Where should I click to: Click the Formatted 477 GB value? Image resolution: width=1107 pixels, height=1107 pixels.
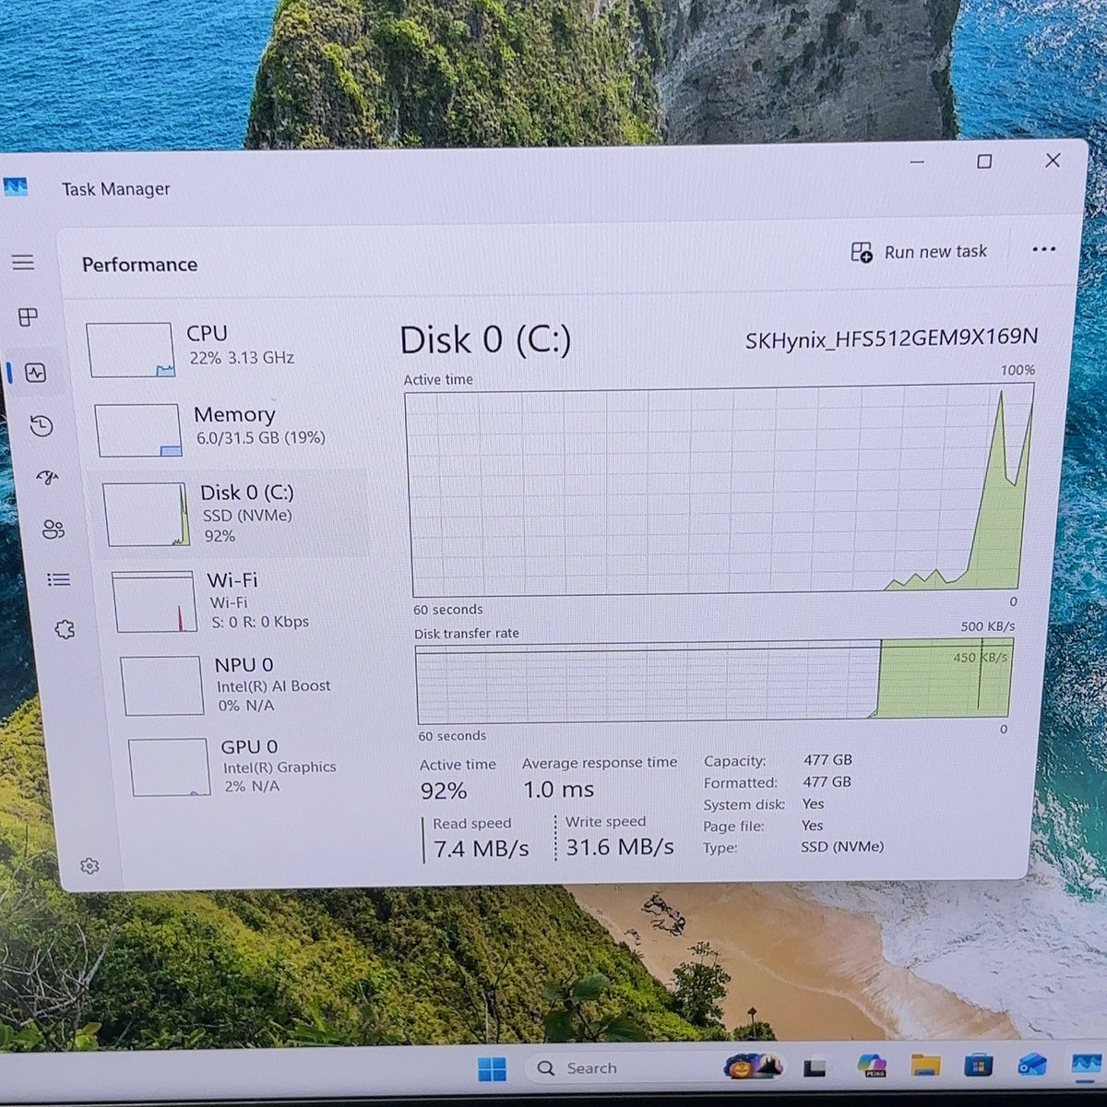pos(827,781)
